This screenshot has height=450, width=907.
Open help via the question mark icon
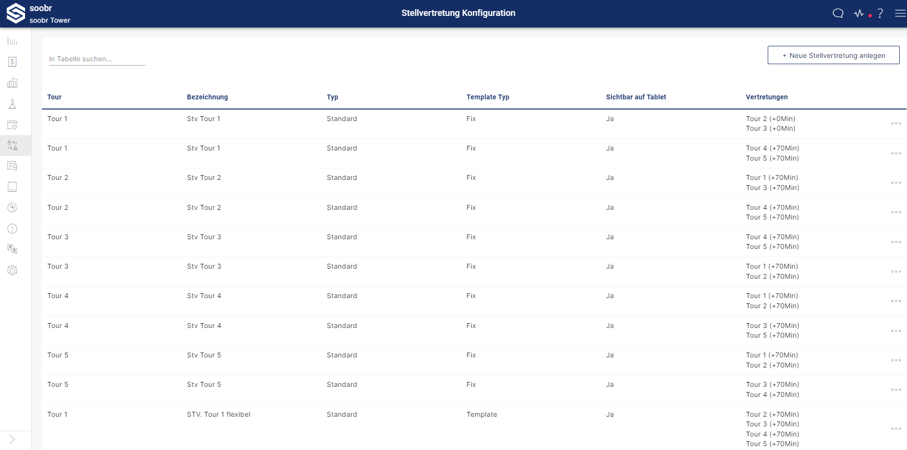point(880,14)
